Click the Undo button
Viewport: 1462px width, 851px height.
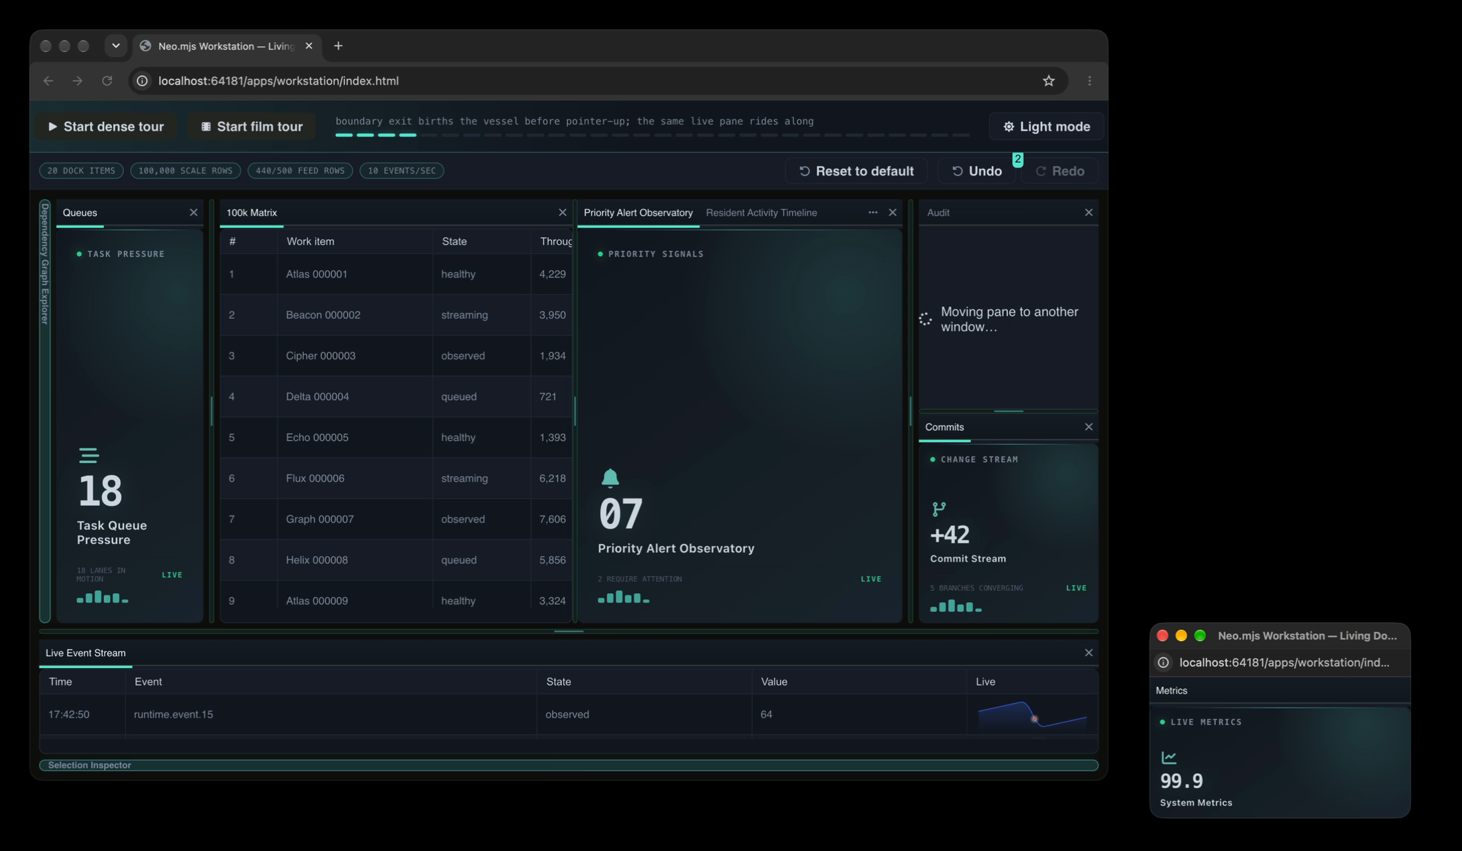coord(977,171)
